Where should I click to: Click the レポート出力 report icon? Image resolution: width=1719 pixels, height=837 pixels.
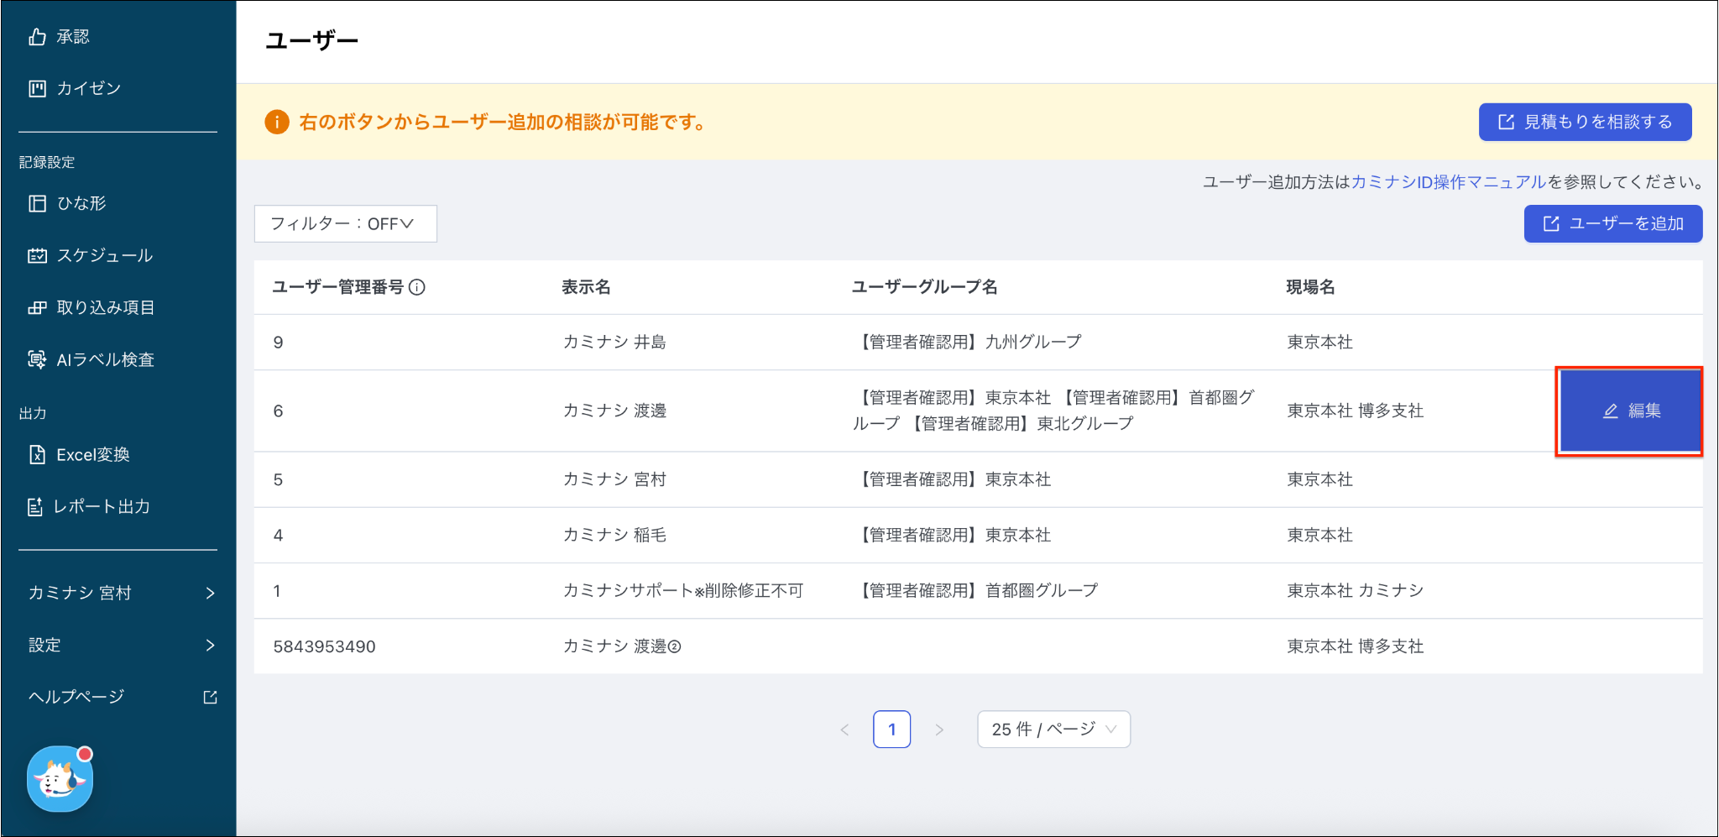pyautogui.click(x=35, y=507)
